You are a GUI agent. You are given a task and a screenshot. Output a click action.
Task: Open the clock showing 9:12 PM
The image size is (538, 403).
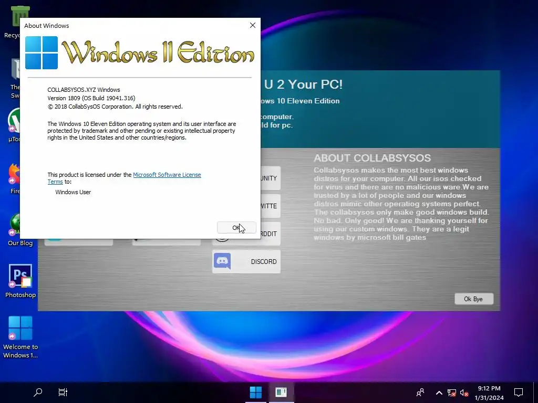click(489, 393)
